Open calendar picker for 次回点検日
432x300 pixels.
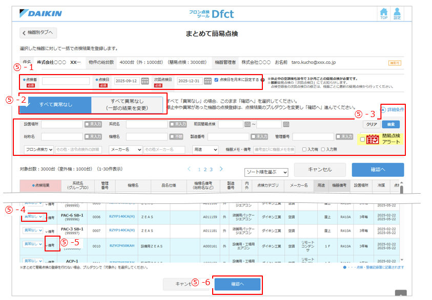tap(208, 81)
